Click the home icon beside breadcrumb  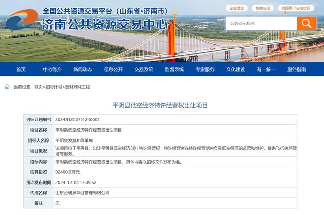7,87
